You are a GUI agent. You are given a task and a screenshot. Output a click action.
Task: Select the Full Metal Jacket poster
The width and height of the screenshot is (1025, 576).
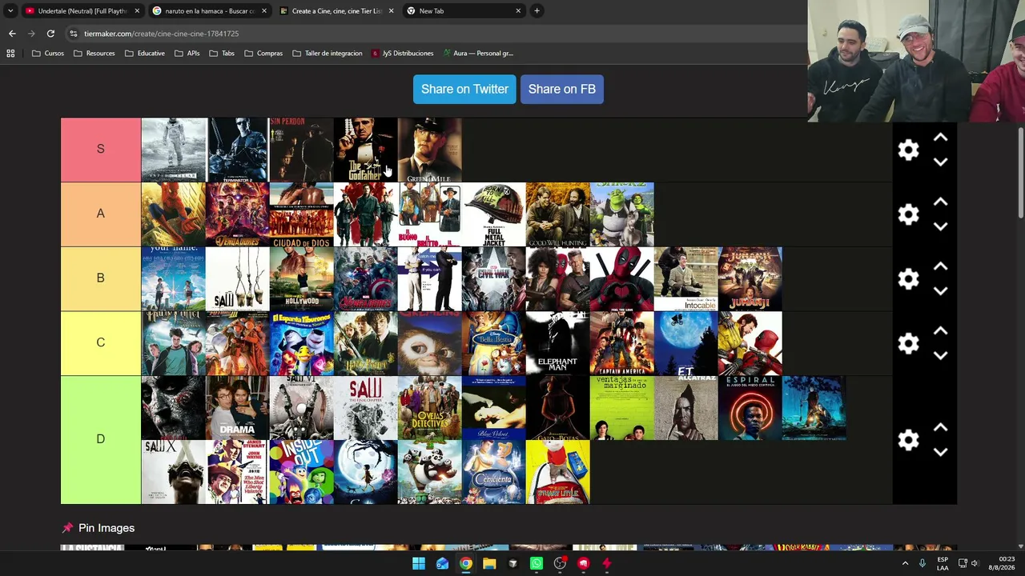(493, 214)
